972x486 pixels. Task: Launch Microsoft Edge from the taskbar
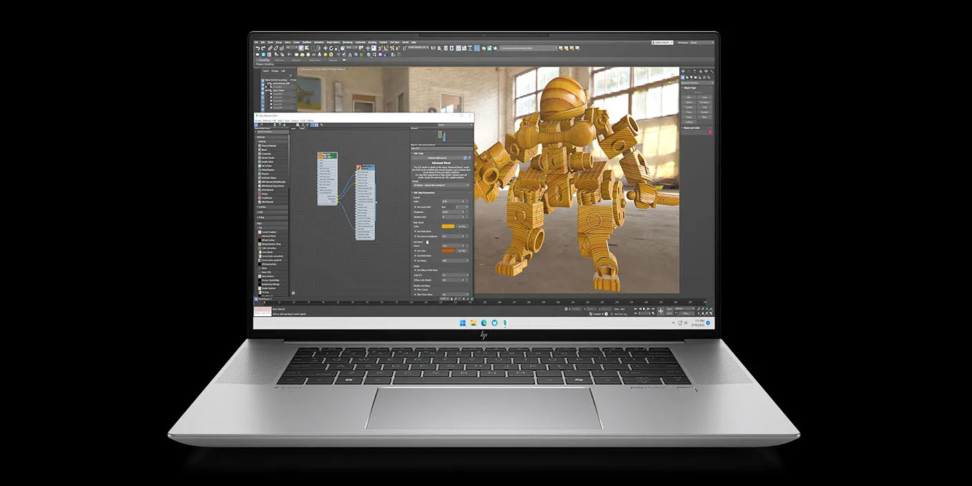(x=484, y=322)
